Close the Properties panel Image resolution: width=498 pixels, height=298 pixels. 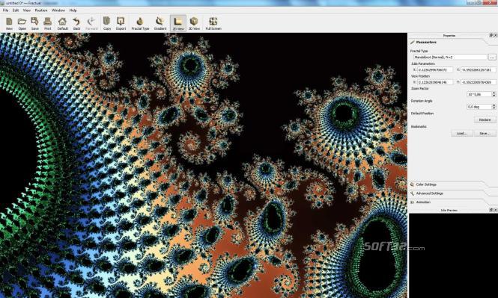pos(495,35)
